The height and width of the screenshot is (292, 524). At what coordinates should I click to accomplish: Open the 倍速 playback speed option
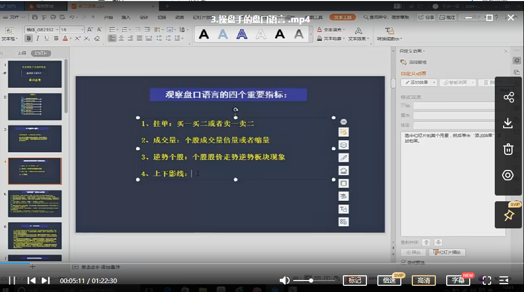(389, 281)
